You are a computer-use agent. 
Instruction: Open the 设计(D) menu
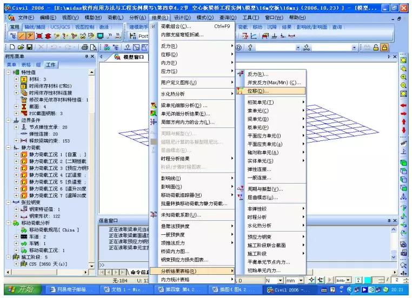point(182,18)
